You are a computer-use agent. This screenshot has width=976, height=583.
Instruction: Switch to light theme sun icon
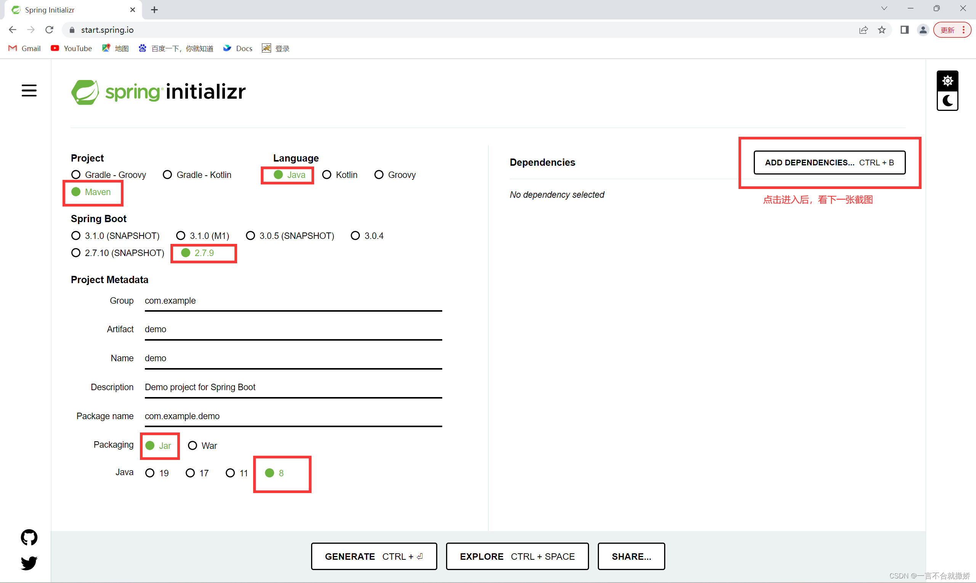click(x=947, y=81)
